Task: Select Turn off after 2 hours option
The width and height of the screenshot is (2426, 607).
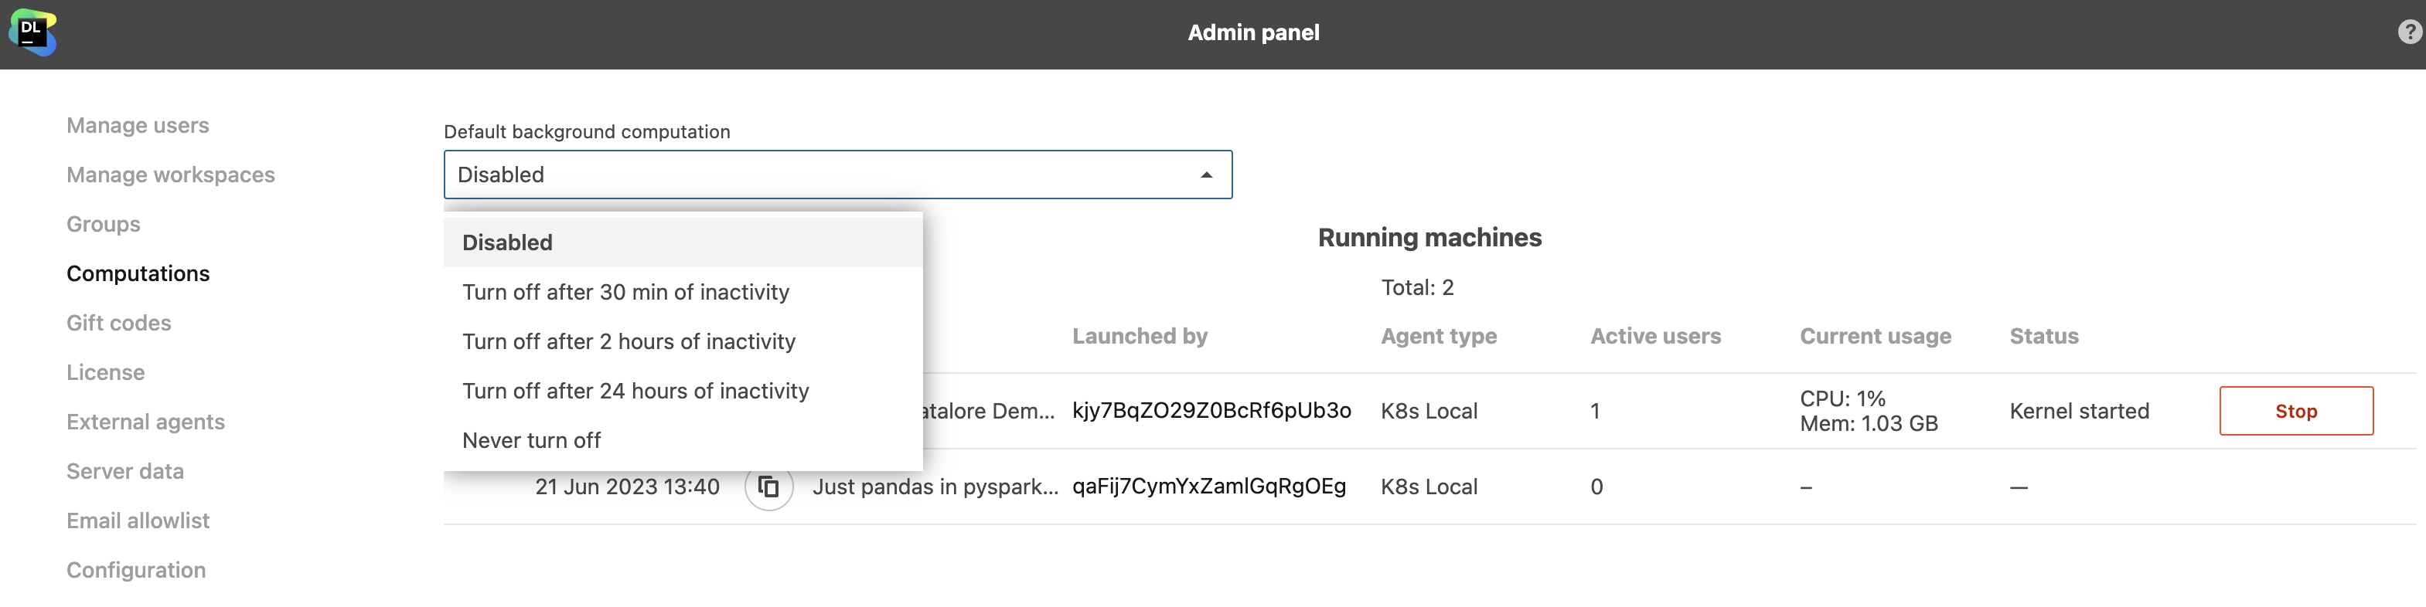Action: point(629,341)
